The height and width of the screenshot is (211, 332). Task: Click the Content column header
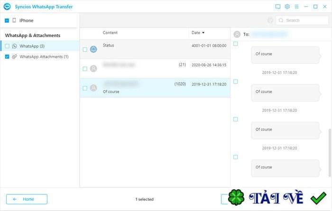(110, 33)
